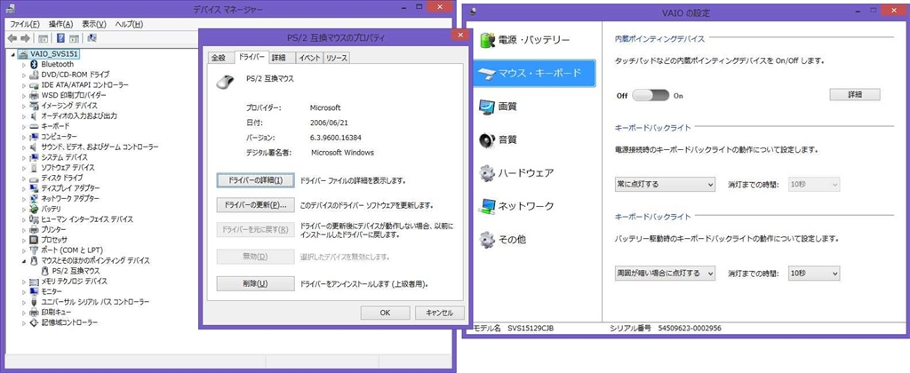
Task: Click キャンセル in the properties dialog
Action: (x=439, y=313)
